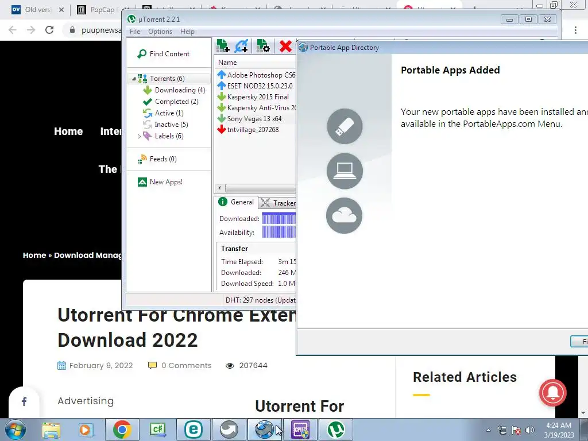This screenshot has width=588, height=441.
Task: Click the cloud circle icon in Portable App Directory
Action: [x=345, y=216]
